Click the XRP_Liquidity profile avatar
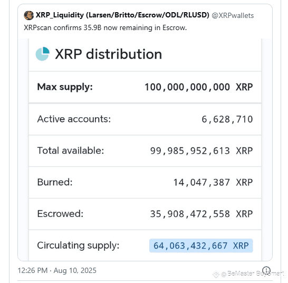The height and width of the screenshot is (283, 288). pyautogui.click(x=28, y=15)
